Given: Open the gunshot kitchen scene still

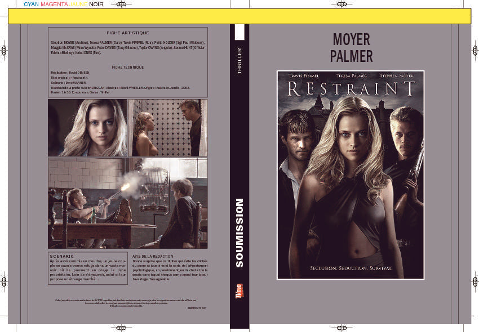Looking at the screenshot, I should click(x=128, y=203).
